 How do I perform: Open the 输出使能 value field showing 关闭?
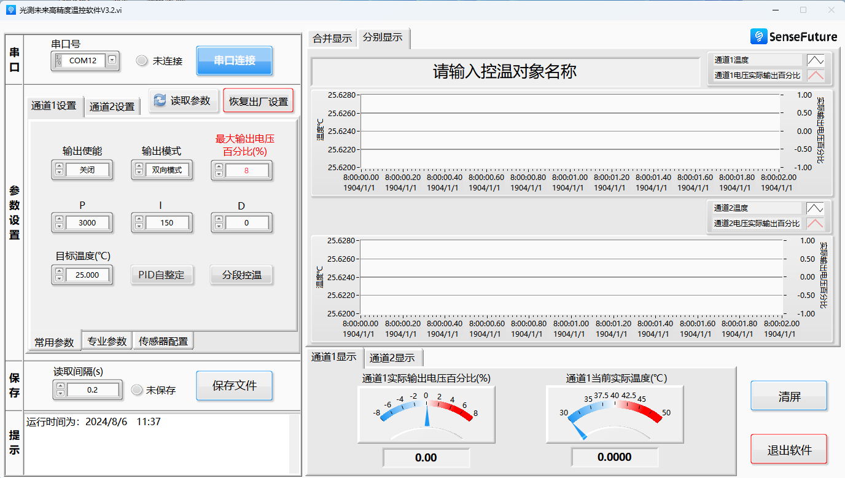[87, 170]
